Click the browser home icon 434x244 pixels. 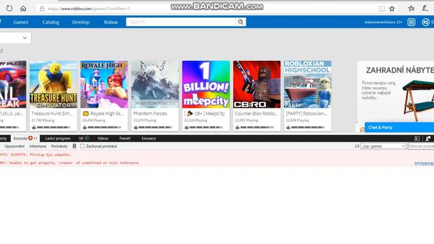click(23, 8)
